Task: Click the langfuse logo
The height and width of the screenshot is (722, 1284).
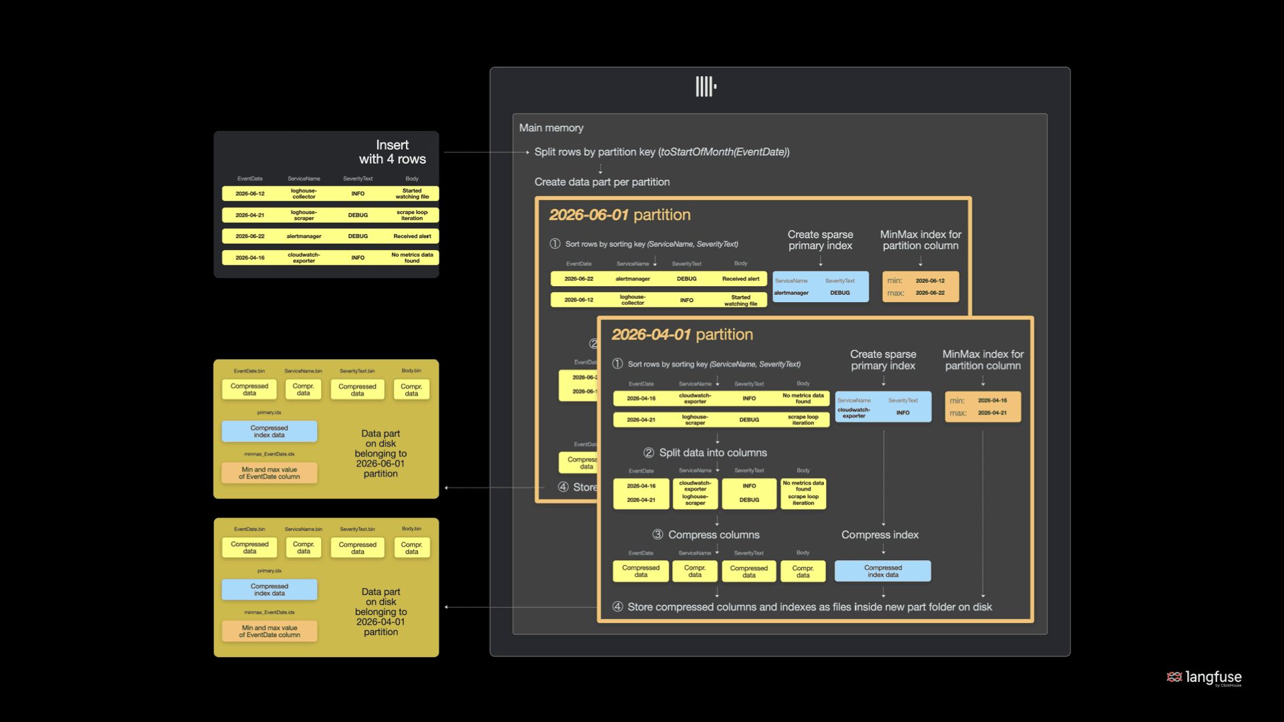Action: tap(1204, 678)
